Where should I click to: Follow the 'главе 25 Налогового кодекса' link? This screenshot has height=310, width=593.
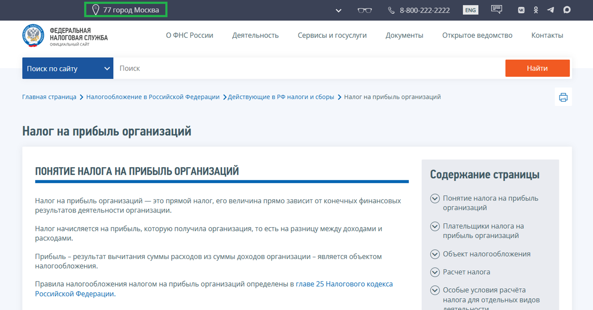pos(344,284)
